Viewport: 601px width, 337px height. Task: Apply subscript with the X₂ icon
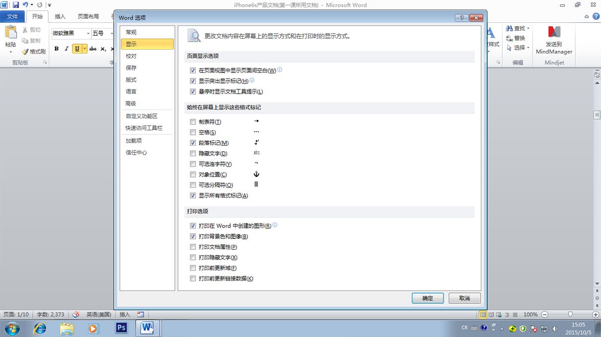pyautogui.click(x=103, y=49)
